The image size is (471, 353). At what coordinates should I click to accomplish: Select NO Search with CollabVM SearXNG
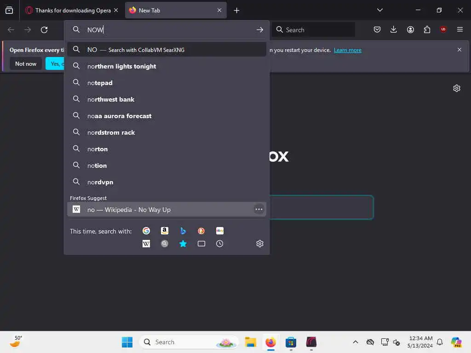[167, 50]
